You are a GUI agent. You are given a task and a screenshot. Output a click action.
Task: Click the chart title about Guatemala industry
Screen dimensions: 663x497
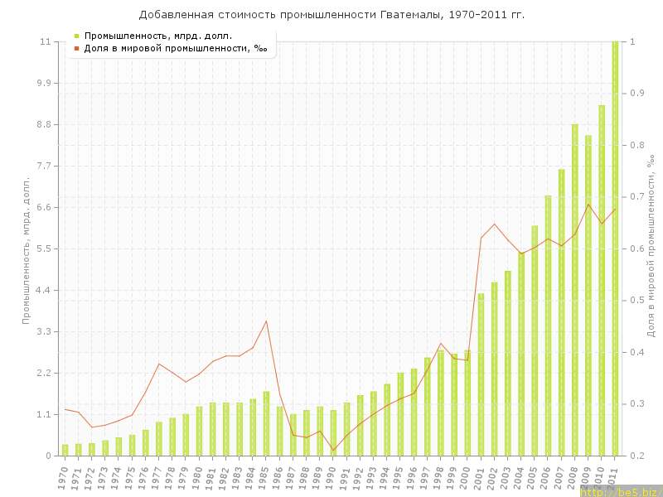tap(331, 15)
